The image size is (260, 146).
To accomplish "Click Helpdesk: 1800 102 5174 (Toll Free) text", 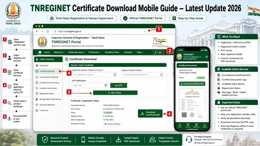I will tap(208, 140).
